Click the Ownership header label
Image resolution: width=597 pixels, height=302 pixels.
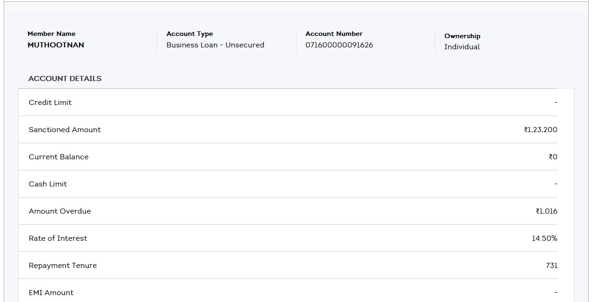coord(462,36)
